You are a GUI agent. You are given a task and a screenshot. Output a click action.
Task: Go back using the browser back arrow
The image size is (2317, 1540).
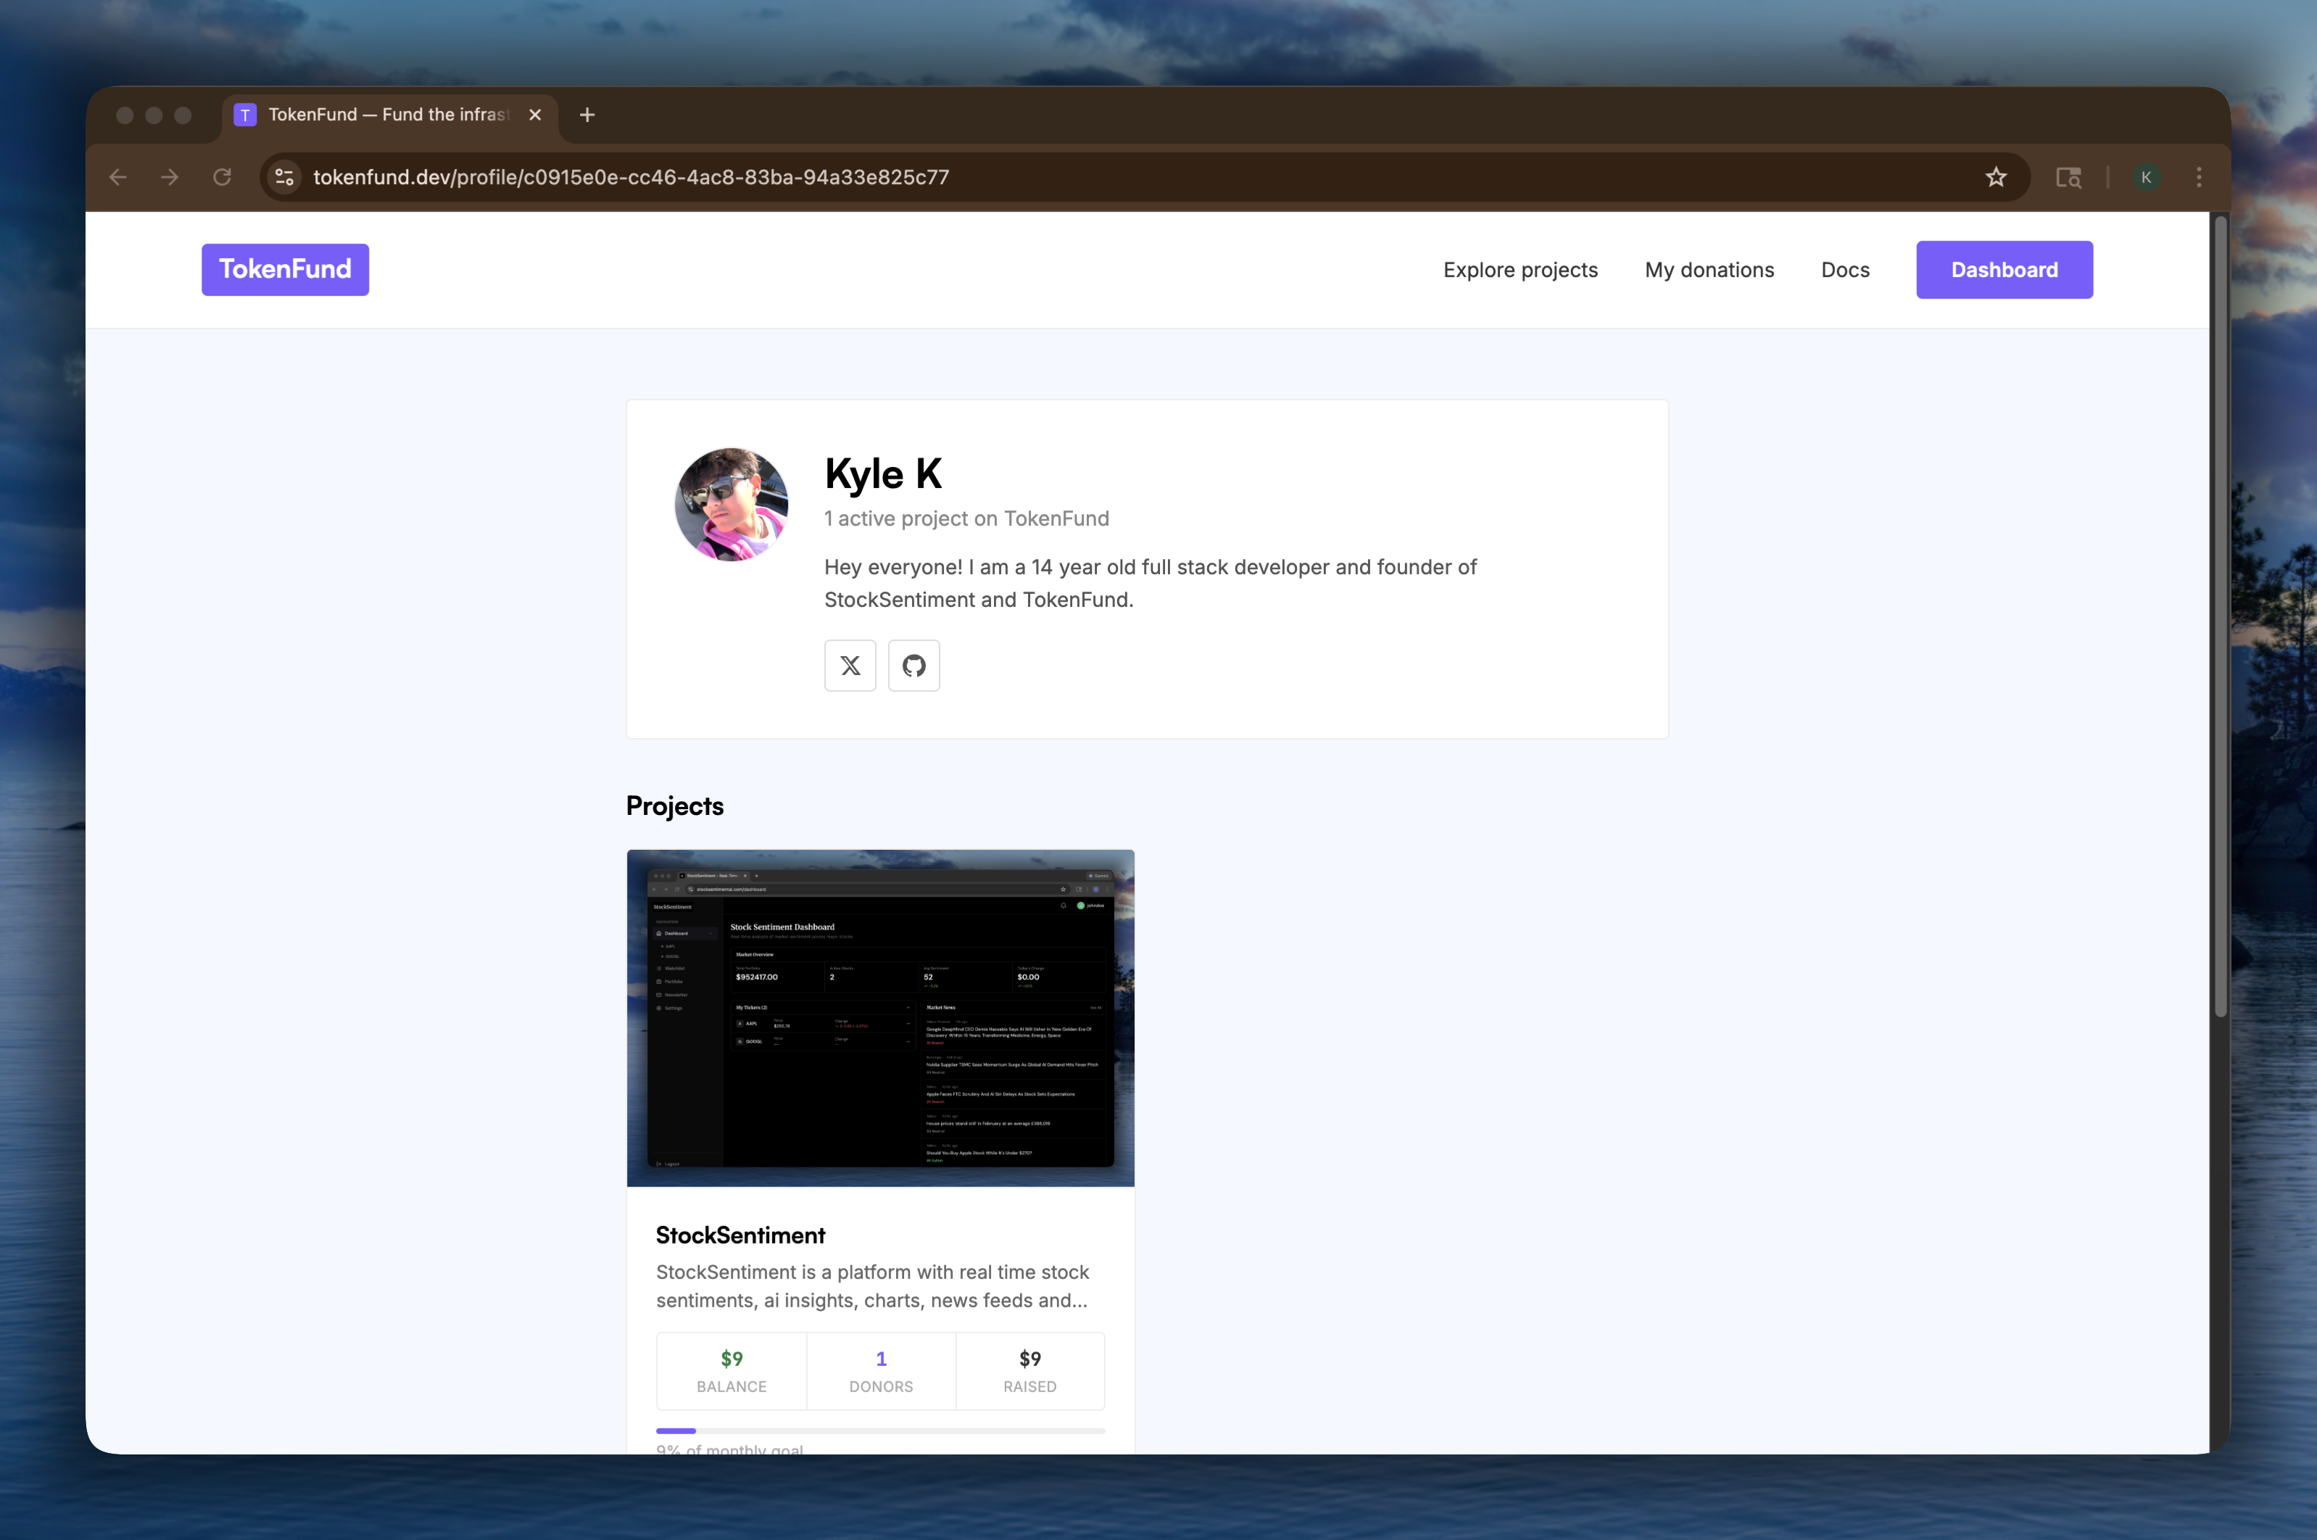[118, 177]
